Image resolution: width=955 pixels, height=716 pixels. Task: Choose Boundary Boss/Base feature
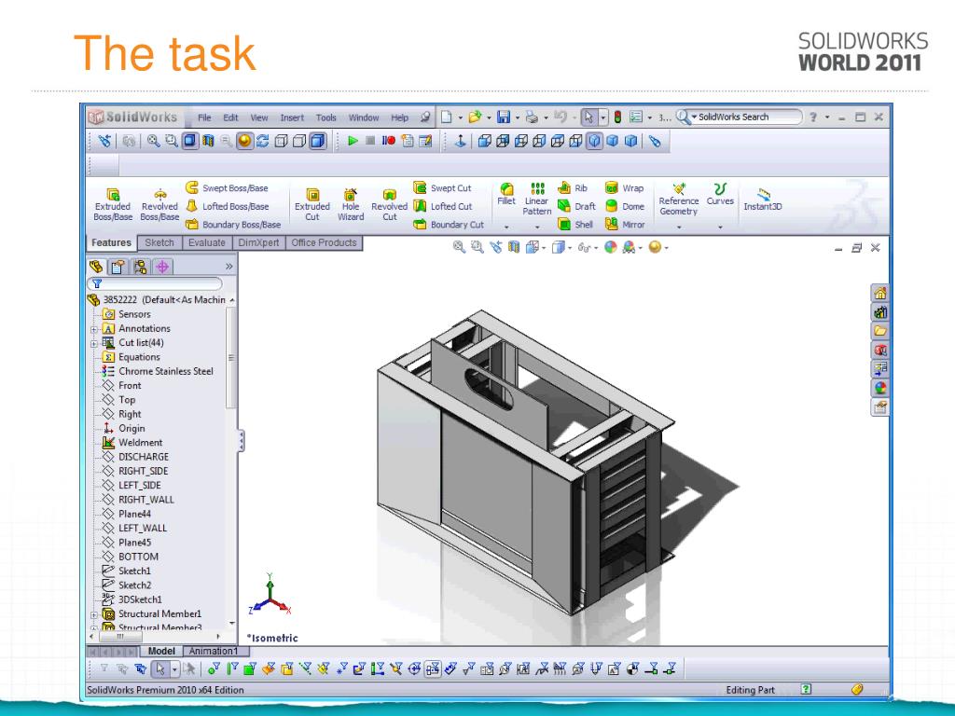point(232,225)
